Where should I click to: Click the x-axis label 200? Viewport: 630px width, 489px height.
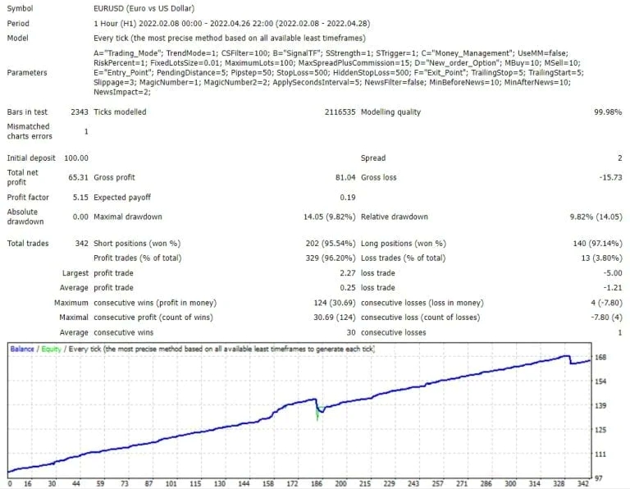pyautogui.click(x=340, y=484)
